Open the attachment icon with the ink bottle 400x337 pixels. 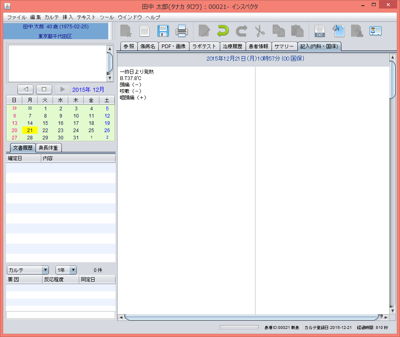pos(338,31)
